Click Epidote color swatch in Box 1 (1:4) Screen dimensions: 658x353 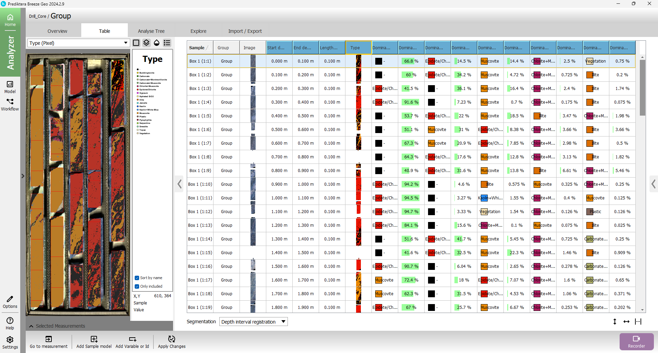coord(378,102)
